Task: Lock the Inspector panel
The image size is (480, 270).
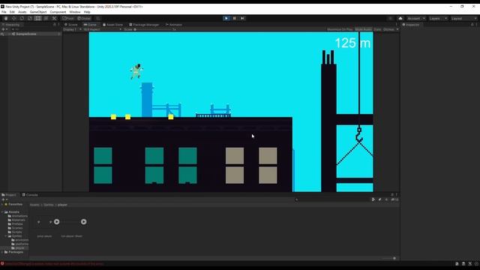Action: [x=472, y=25]
